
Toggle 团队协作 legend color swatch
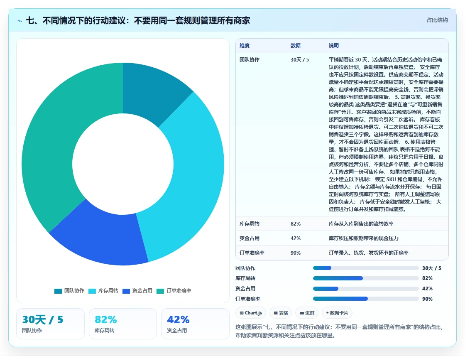[58, 291]
